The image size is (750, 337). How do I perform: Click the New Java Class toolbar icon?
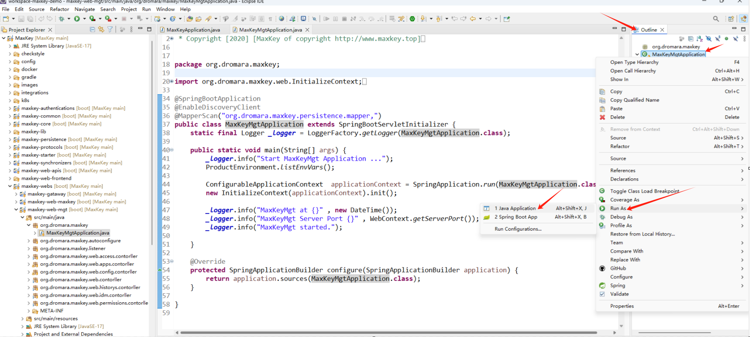[172, 19]
